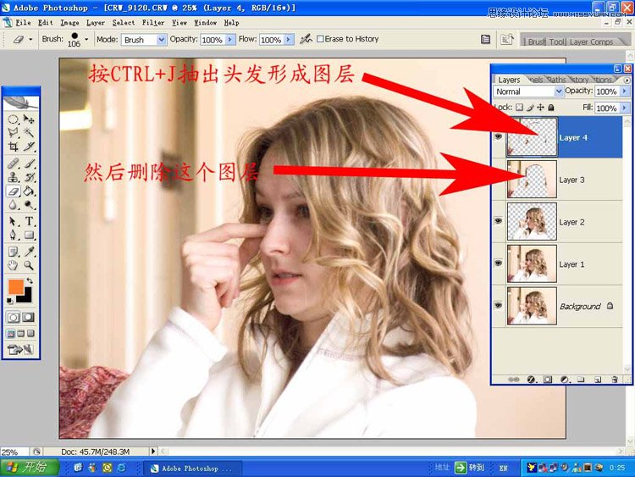
Task: Open the File menu
Action: click(x=23, y=23)
